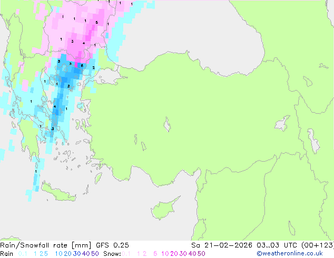The height and width of the screenshot is (258, 334).
Task: Select the Rain legend 50 value
Action: [95, 254]
